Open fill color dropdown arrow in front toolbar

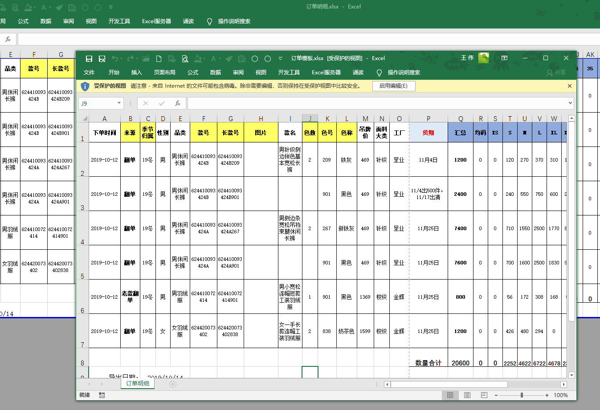[x=204, y=58]
